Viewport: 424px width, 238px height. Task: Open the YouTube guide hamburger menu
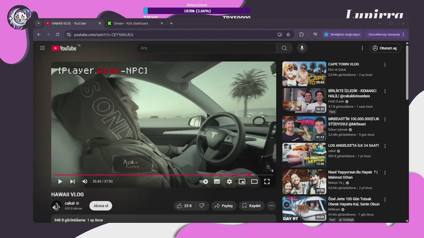coord(42,48)
